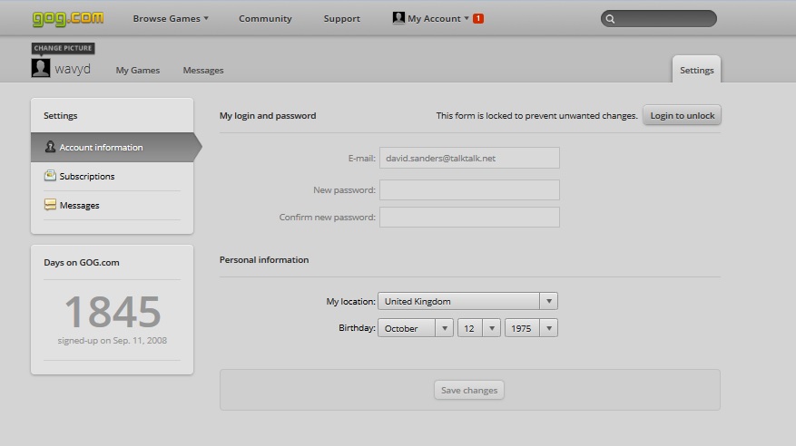Click the My Account avatar icon
This screenshot has height=446, width=796.
tap(398, 18)
